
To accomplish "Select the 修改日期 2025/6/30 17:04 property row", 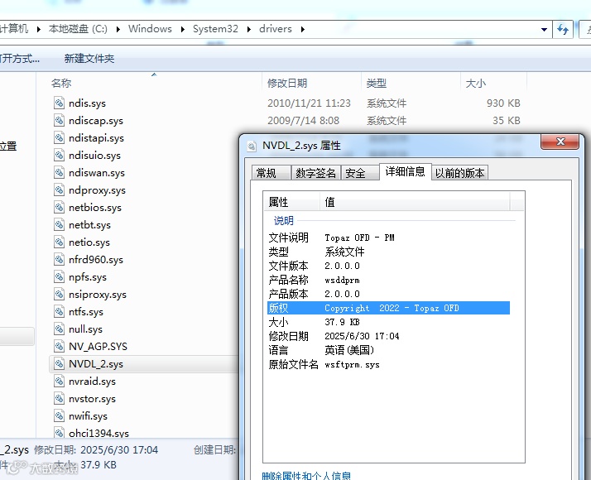I will coord(388,336).
